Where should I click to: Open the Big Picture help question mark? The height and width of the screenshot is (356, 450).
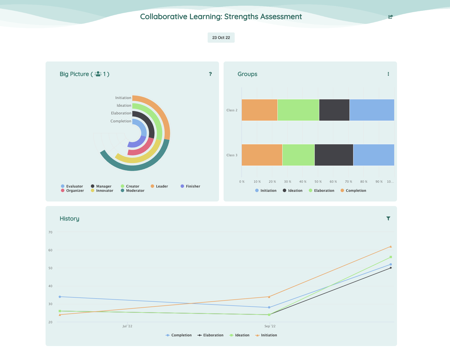(x=210, y=74)
